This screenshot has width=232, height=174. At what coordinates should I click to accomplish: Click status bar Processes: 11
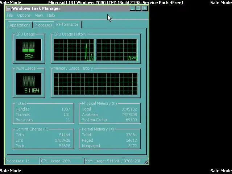(x=22, y=161)
